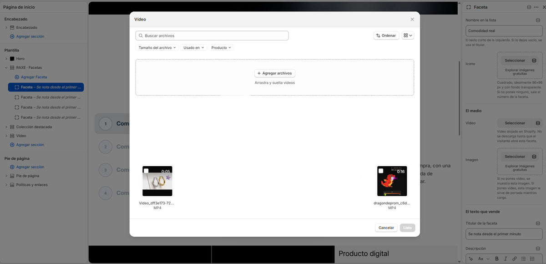The height and width of the screenshot is (264, 546).
Task: Click the dynamic source icon for Nombre en la lista
Action: (538, 20)
